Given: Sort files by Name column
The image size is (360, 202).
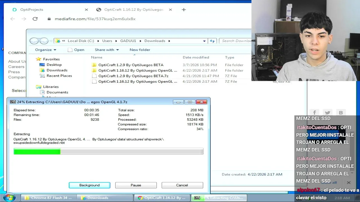Looking at the screenshot, I should click(x=96, y=57).
